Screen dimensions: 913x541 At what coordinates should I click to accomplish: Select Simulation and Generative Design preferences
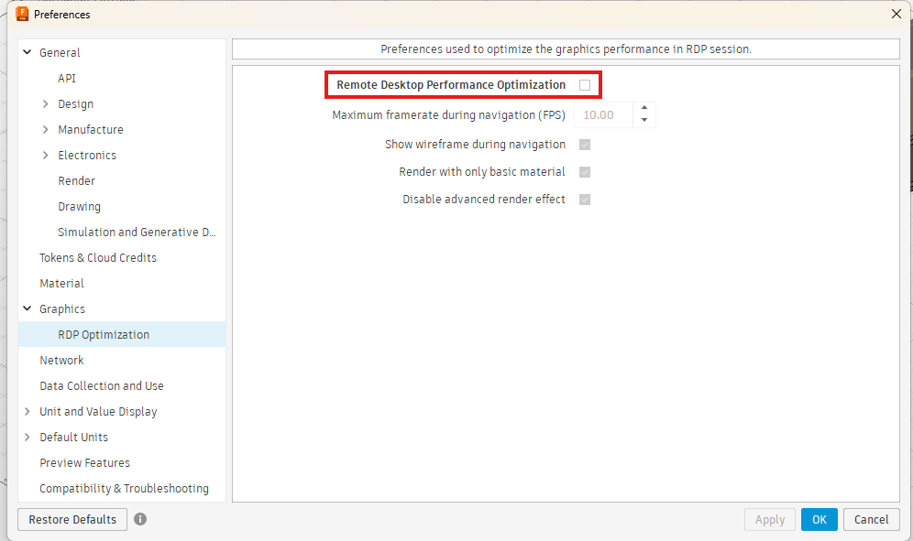(x=137, y=233)
